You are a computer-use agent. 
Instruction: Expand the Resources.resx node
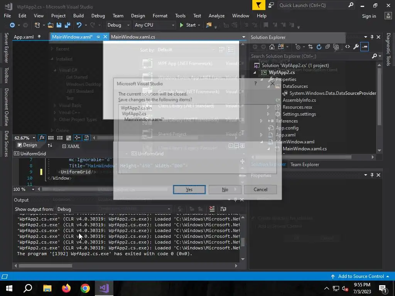[x=268, y=107]
